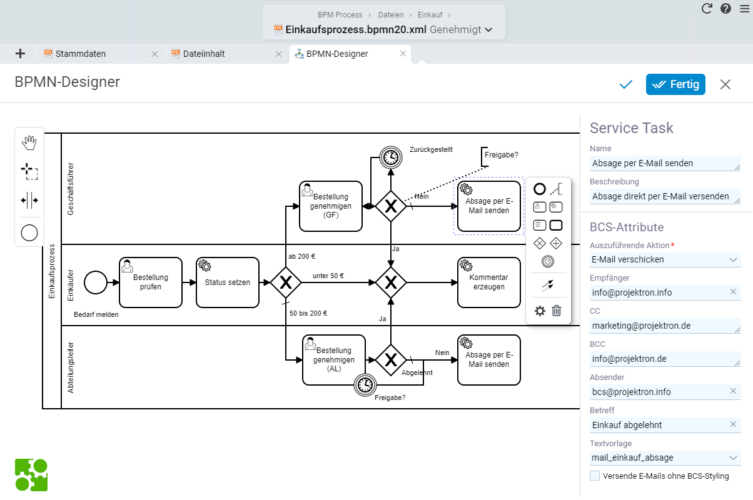Append a script task from context pad
Viewport: 753px width, 500px height.
tap(540, 225)
